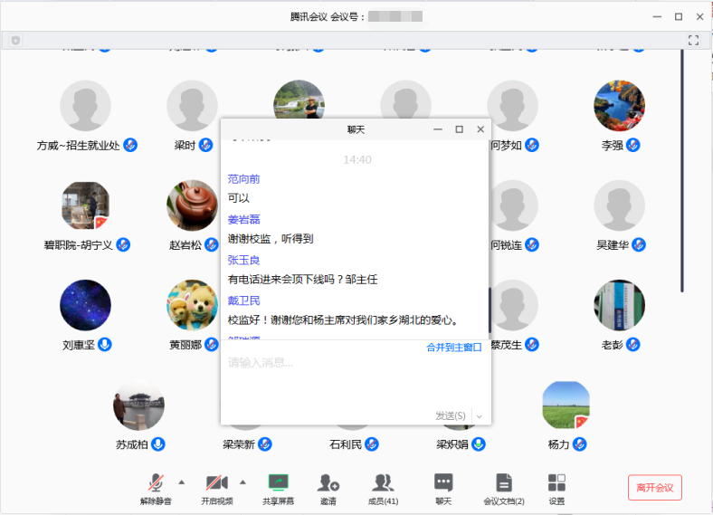Click the chat message about 湖北的爱心
The height and width of the screenshot is (515, 713).
click(x=343, y=320)
